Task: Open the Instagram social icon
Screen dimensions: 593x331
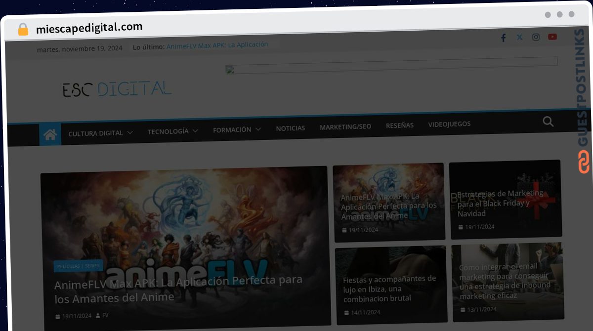Action: (x=536, y=37)
